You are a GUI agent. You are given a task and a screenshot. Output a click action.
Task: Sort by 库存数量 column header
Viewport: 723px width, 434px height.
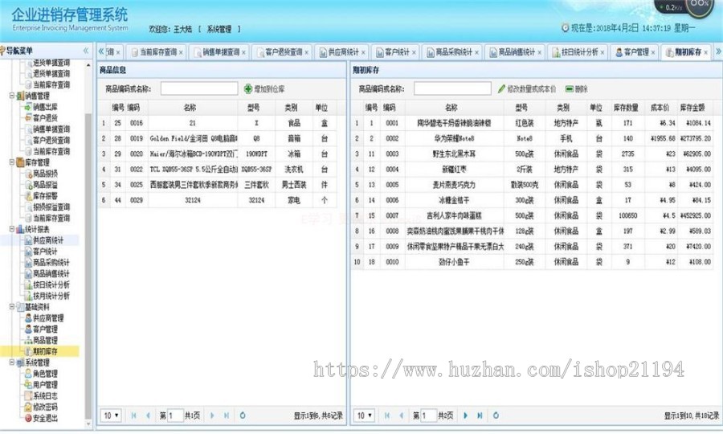626,108
